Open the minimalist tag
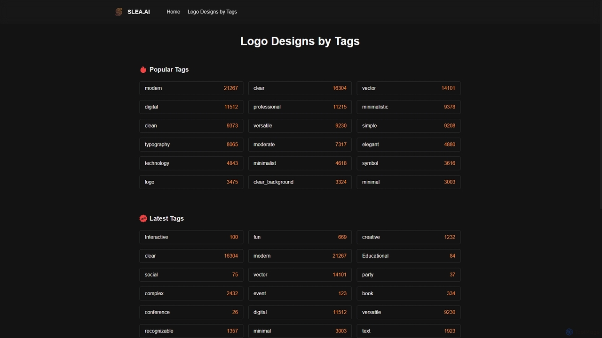602x338 pixels. point(300,163)
